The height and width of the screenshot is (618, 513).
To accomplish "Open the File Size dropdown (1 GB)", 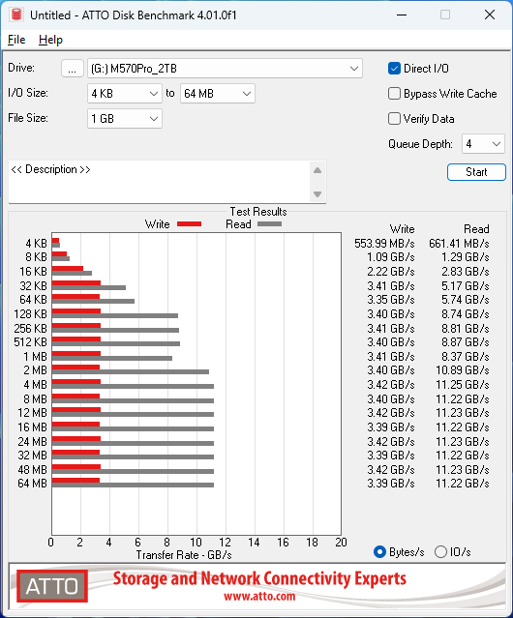I will 125,119.
